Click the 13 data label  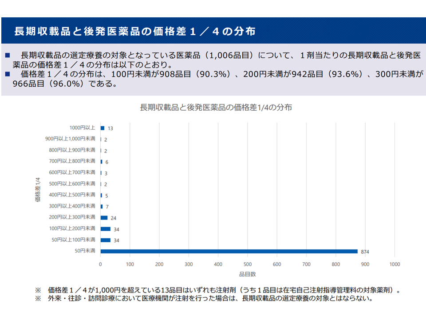(110, 128)
